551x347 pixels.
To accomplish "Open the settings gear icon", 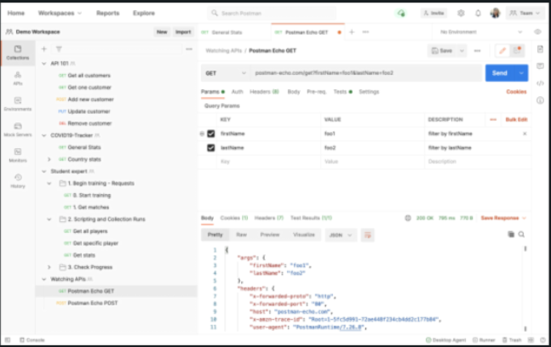I will pos(461,14).
